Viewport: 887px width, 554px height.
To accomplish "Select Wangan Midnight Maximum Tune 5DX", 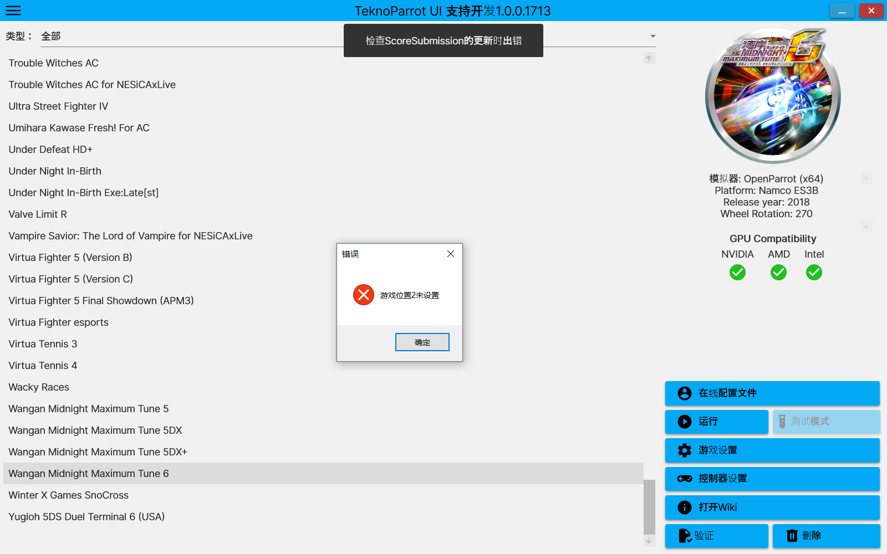I will (323, 430).
